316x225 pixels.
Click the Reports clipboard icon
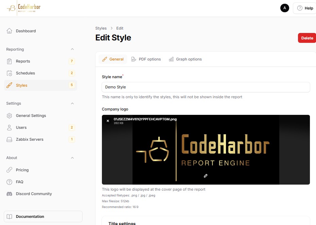click(x=9, y=61)
